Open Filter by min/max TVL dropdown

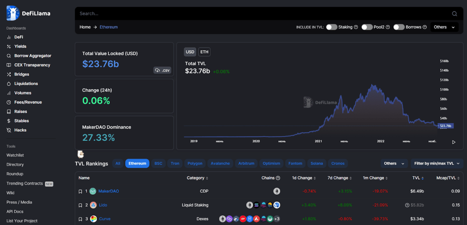pyautogui.click(x=437, y=163)
